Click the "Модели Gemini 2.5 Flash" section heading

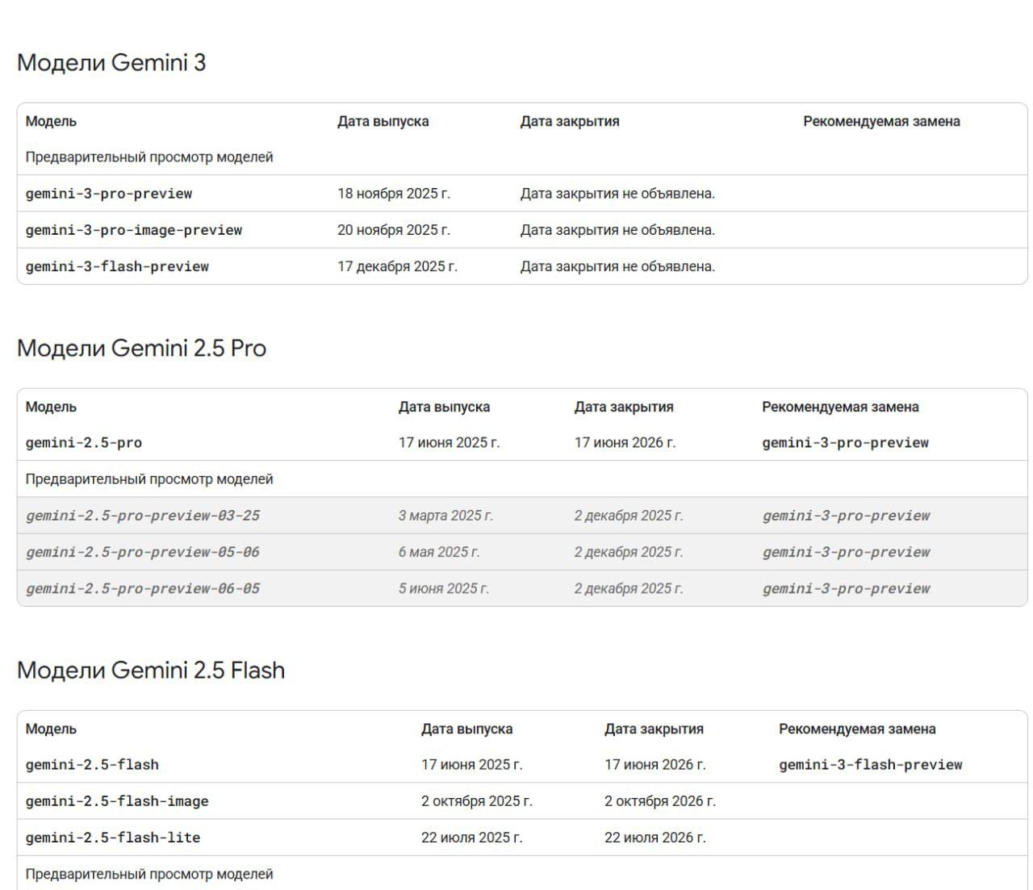pos(151,670)
